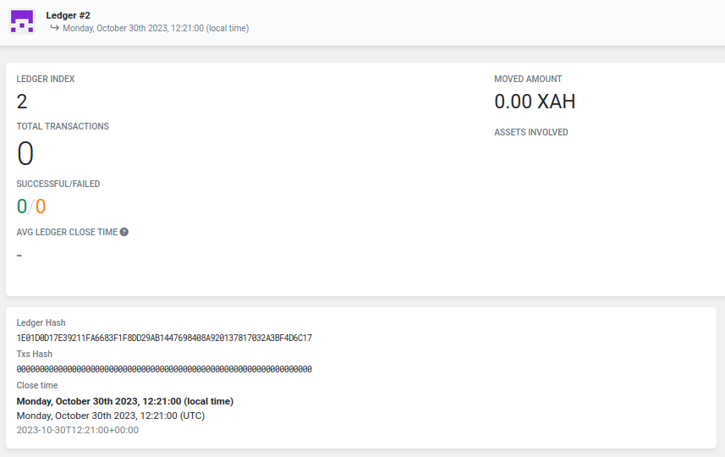Click the purple ledger avatar icon
The width and height of the screenshot is (725, 457).
tap(22, 22)
